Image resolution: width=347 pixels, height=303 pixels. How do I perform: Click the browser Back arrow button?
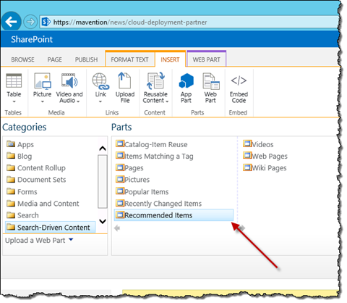(x=11, y=22)
